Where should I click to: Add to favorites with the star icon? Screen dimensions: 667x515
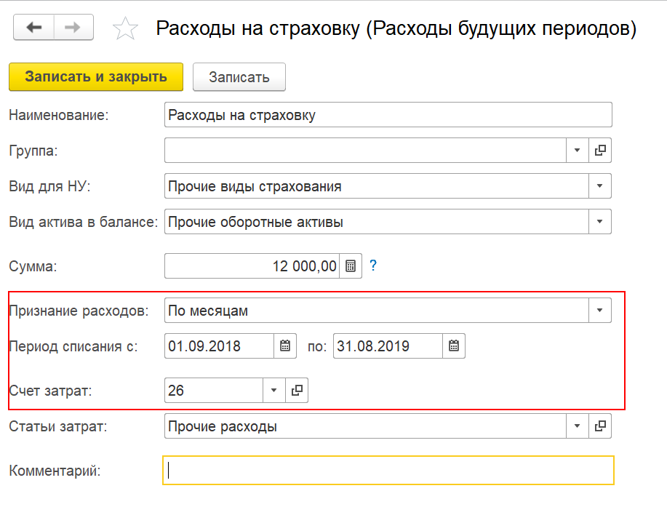[125, 28]
